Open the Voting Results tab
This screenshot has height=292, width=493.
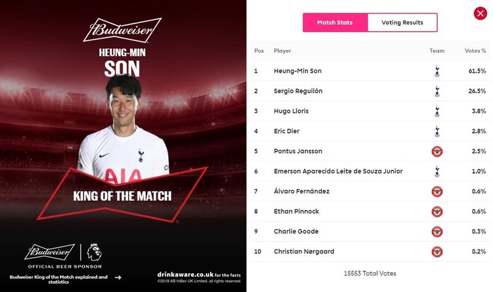click(402, 23)
